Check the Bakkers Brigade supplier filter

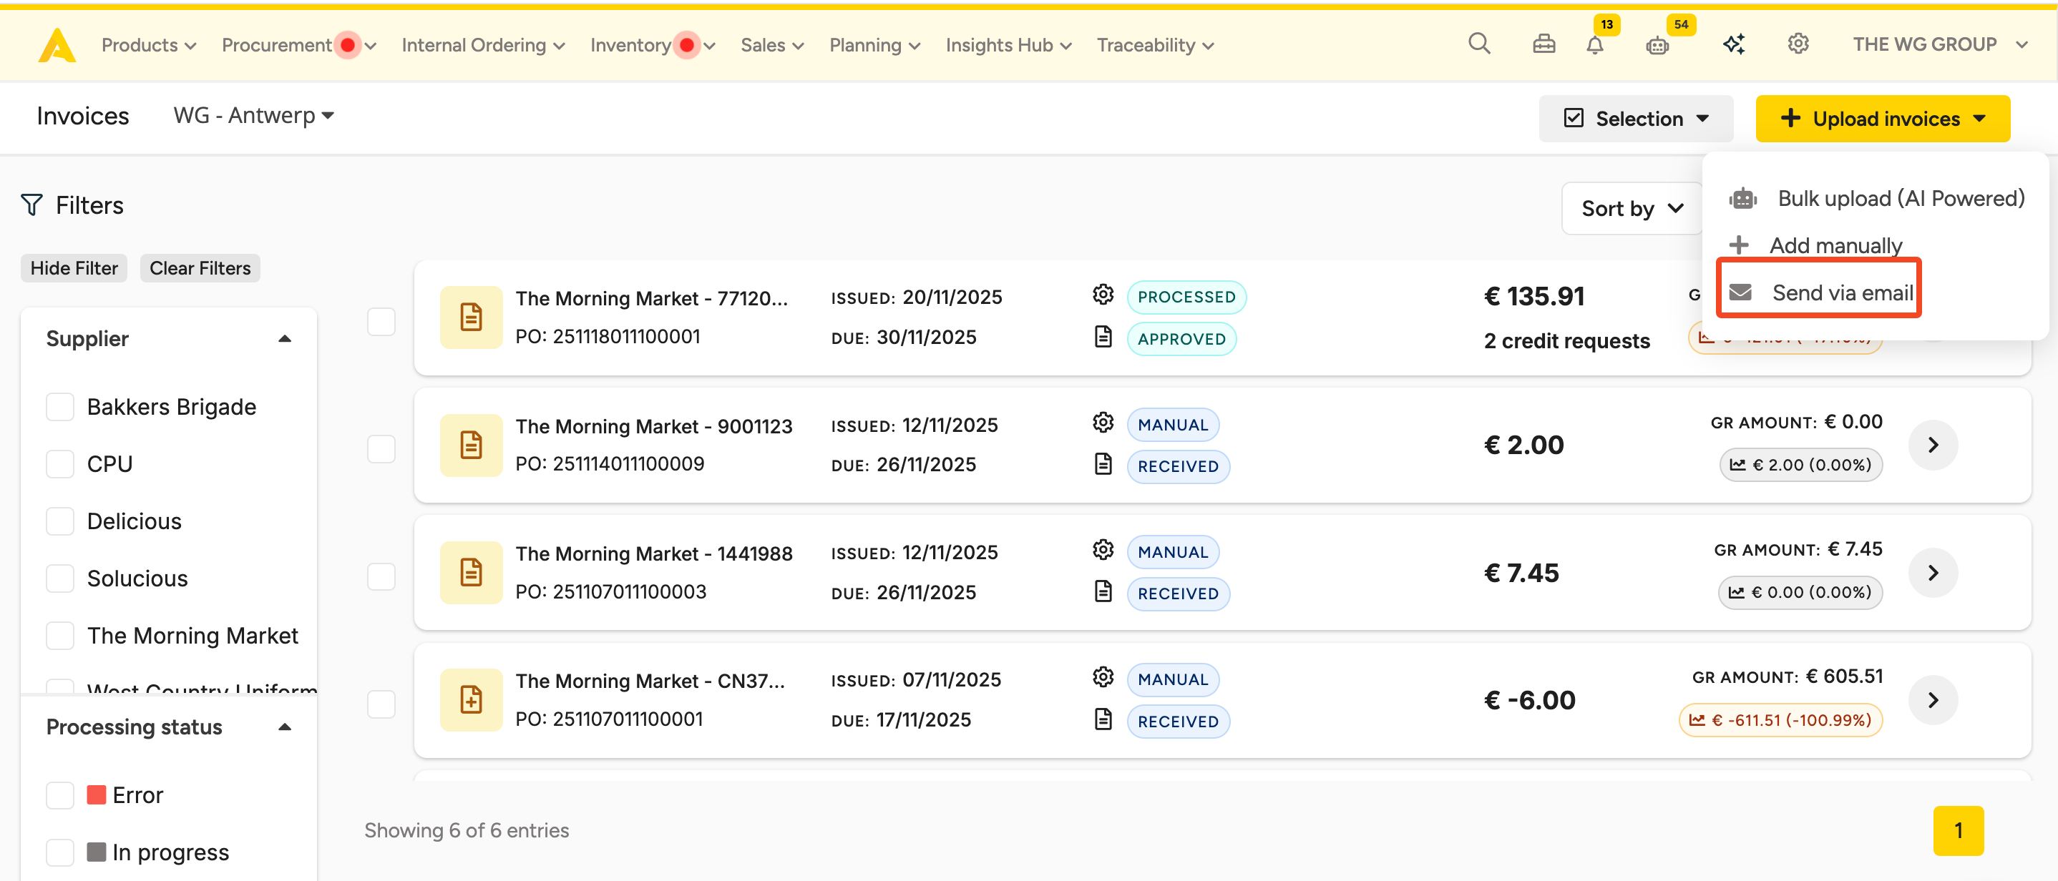[60, 407]
